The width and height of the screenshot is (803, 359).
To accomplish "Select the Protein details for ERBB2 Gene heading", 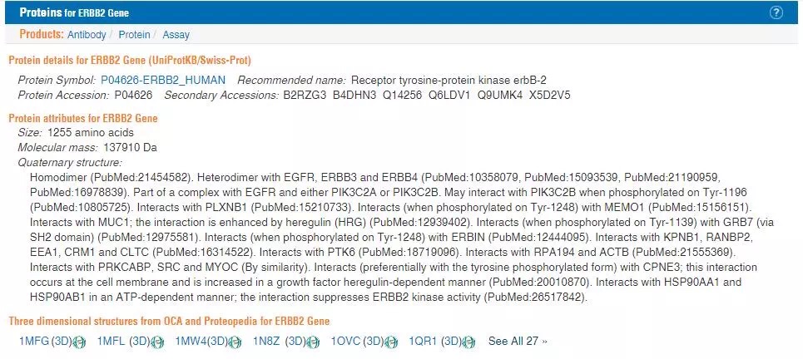I will [130, 61].
